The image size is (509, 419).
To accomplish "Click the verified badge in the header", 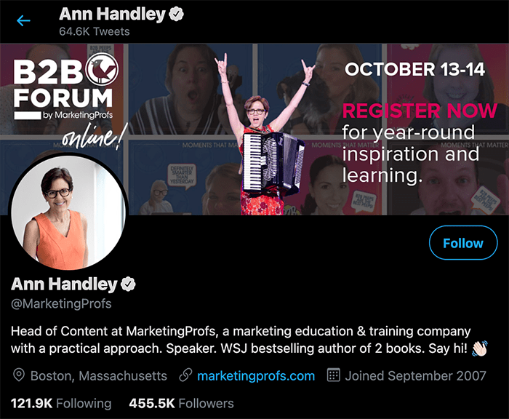I will [x=176, y=15].
